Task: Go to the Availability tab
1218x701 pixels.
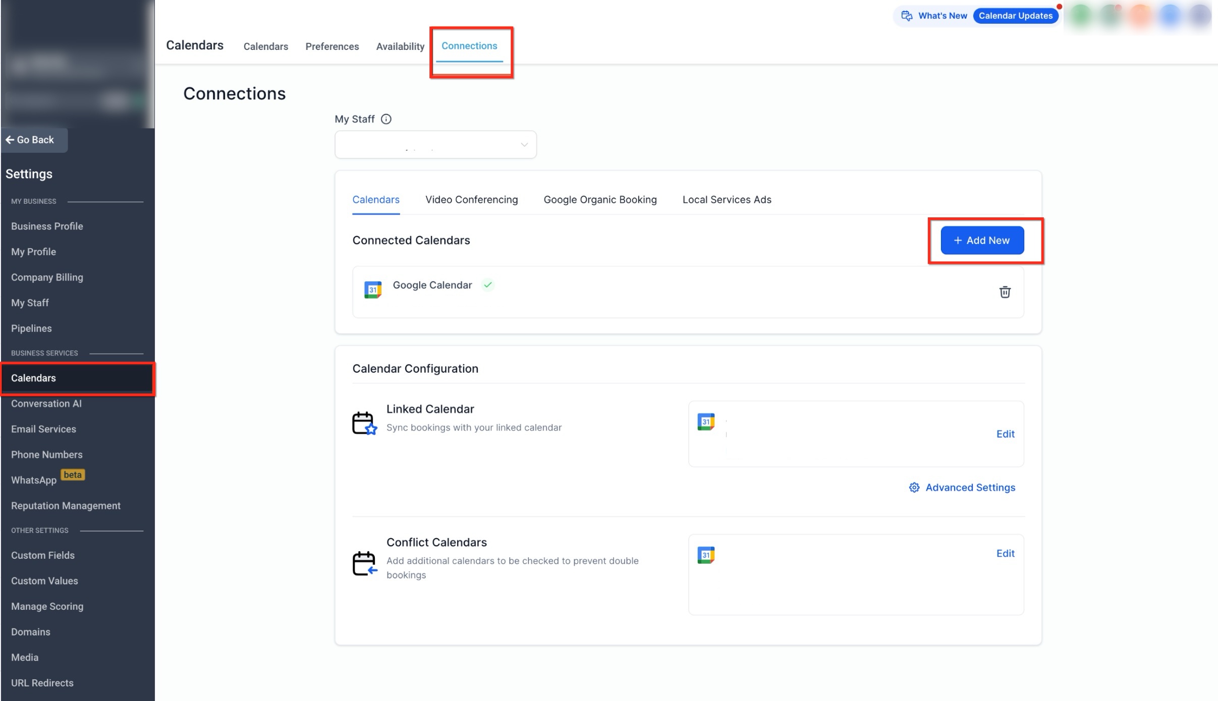Action: (x=400, y=46)
